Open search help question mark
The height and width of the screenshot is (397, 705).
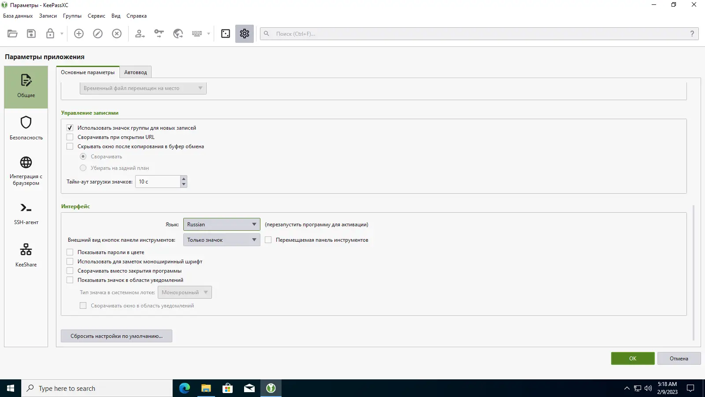[692, 34]
